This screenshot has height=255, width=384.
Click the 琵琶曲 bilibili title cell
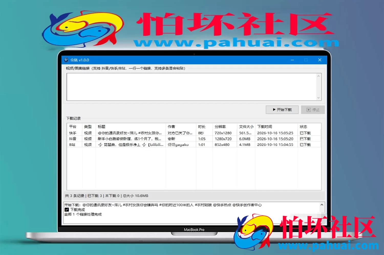pos(131,145)
